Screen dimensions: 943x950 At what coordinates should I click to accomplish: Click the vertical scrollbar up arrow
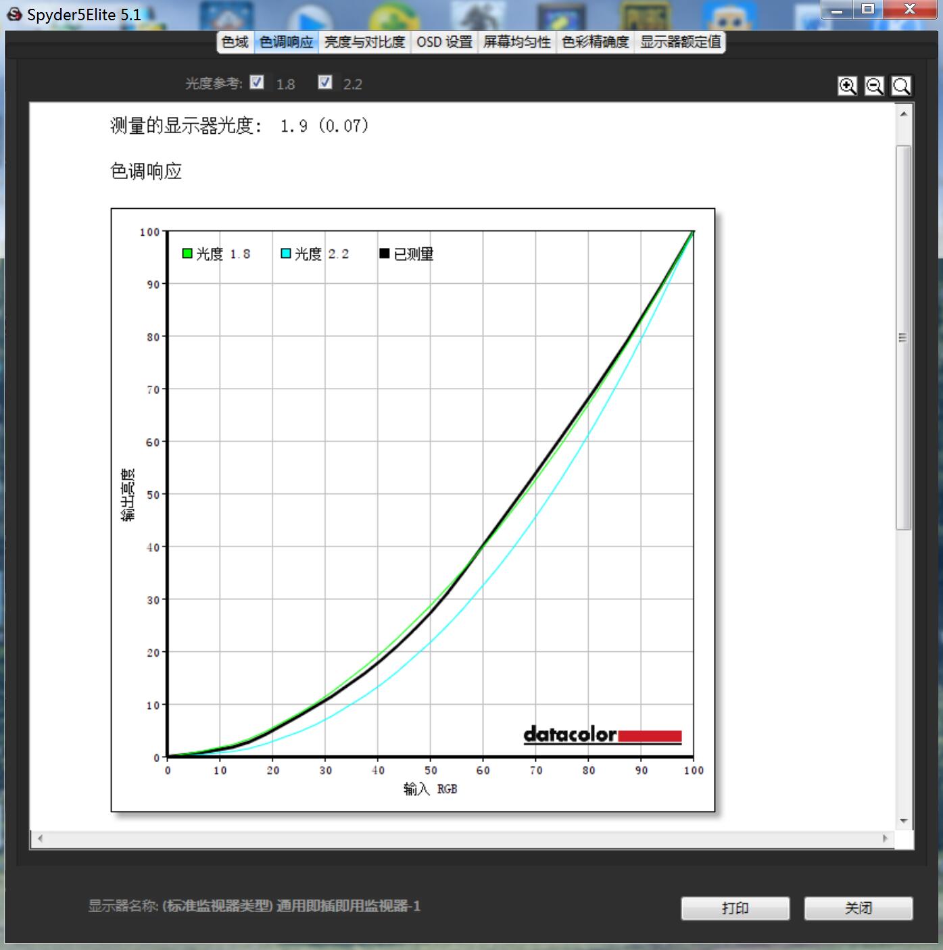click(x=904, y=114)
